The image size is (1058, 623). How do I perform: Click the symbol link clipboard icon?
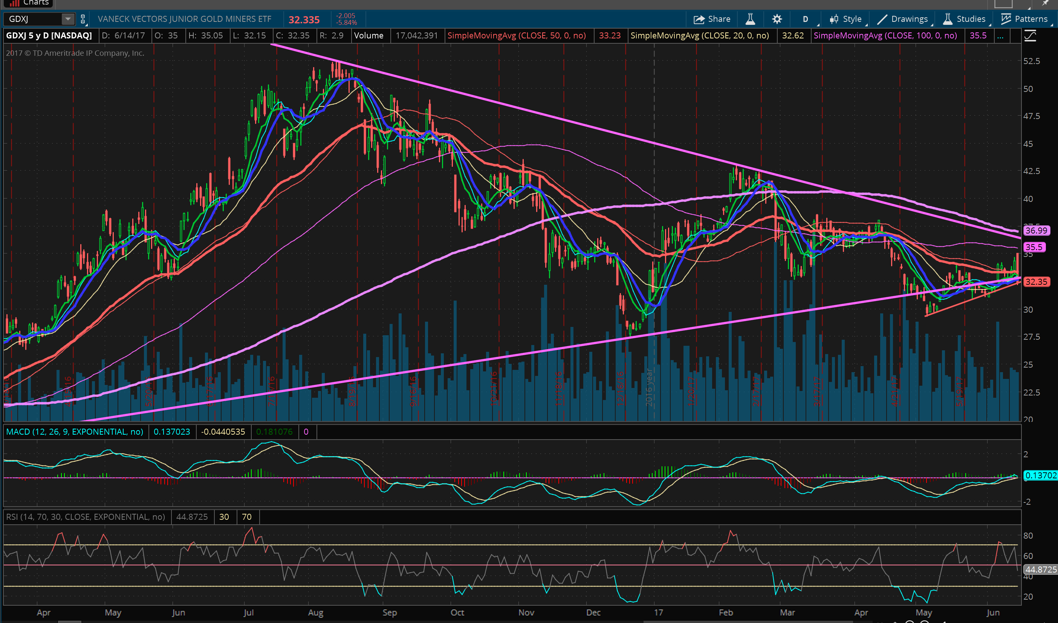(83, 19)
